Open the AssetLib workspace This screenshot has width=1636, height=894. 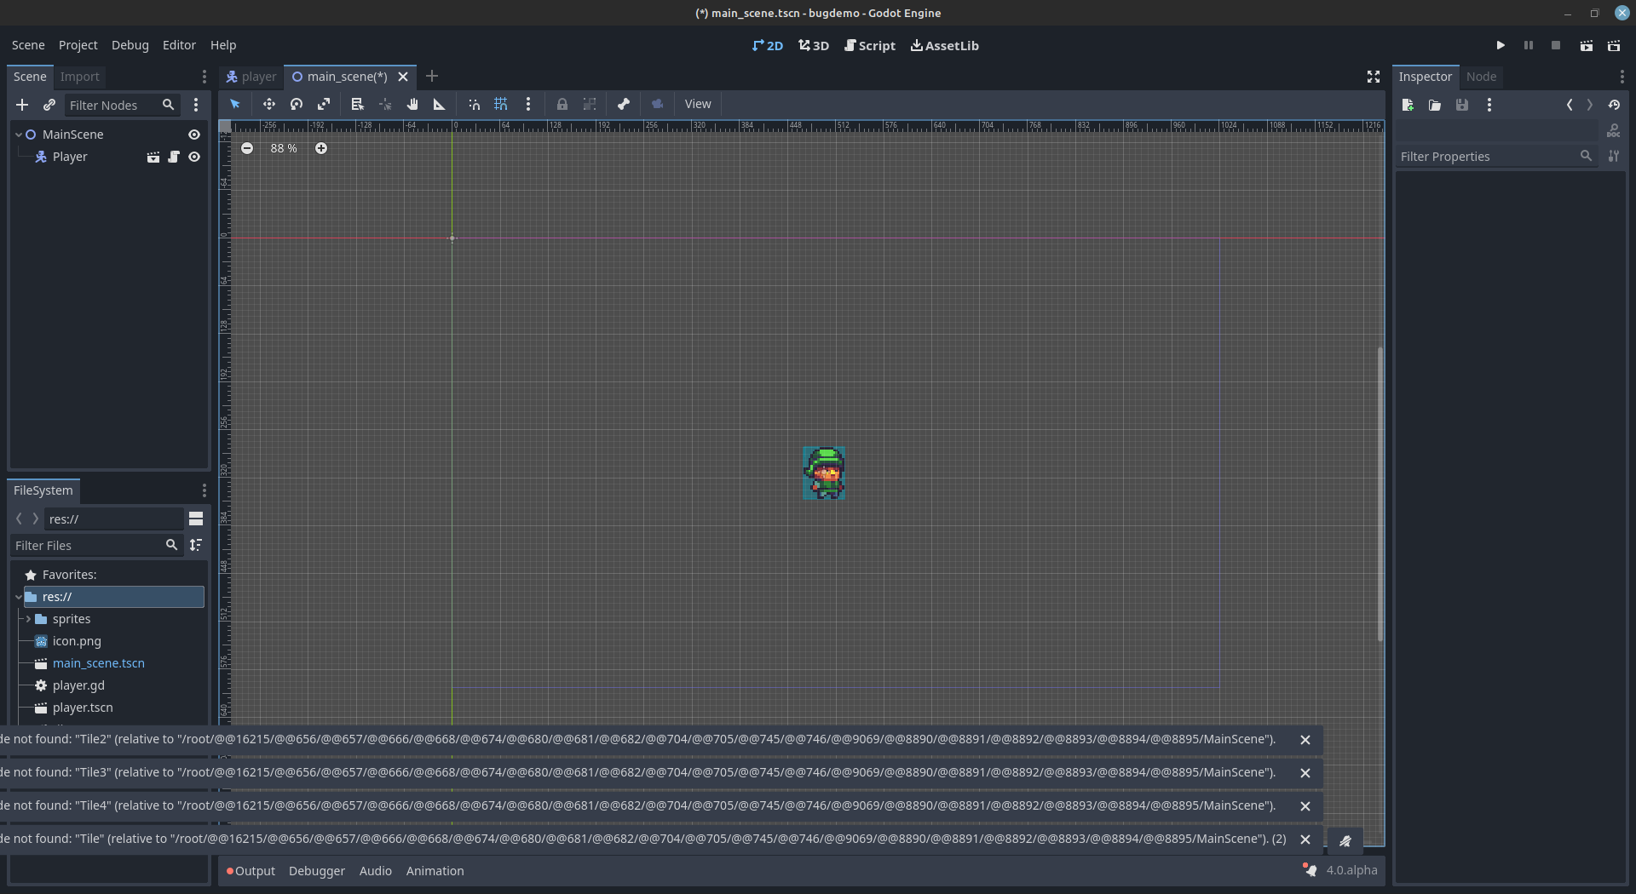pyautogui.click(x=945, y=45)
